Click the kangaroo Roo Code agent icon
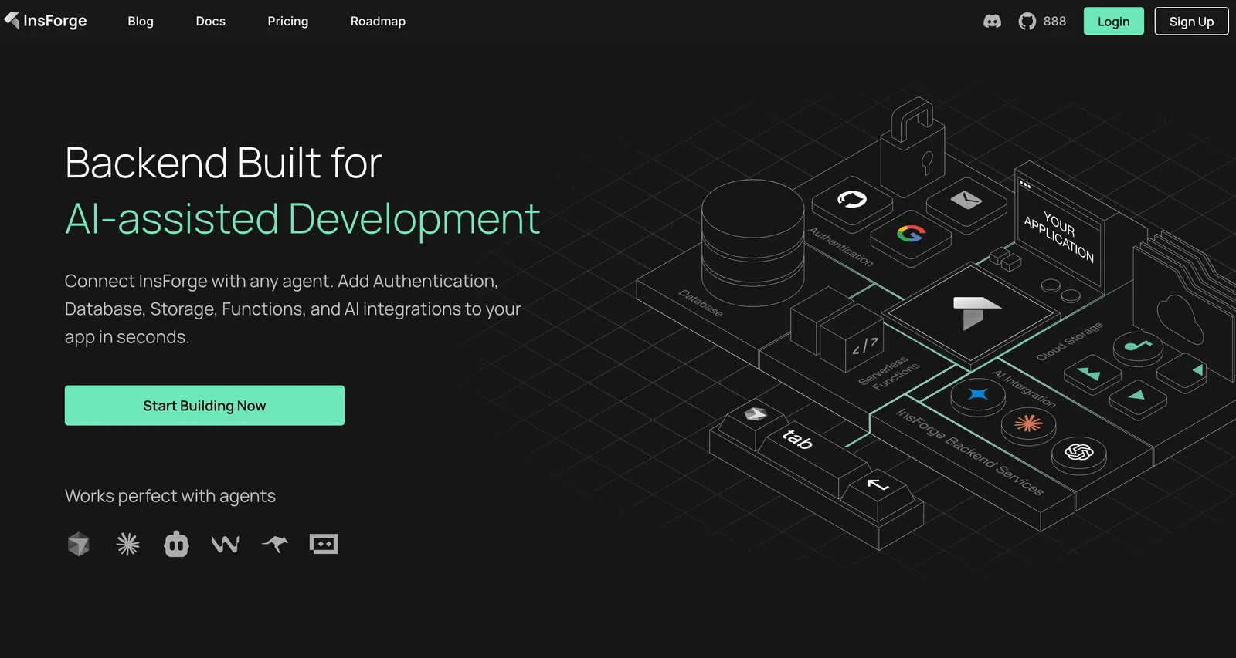This screenshot has height=658, width=1236. tap(274, 544)
